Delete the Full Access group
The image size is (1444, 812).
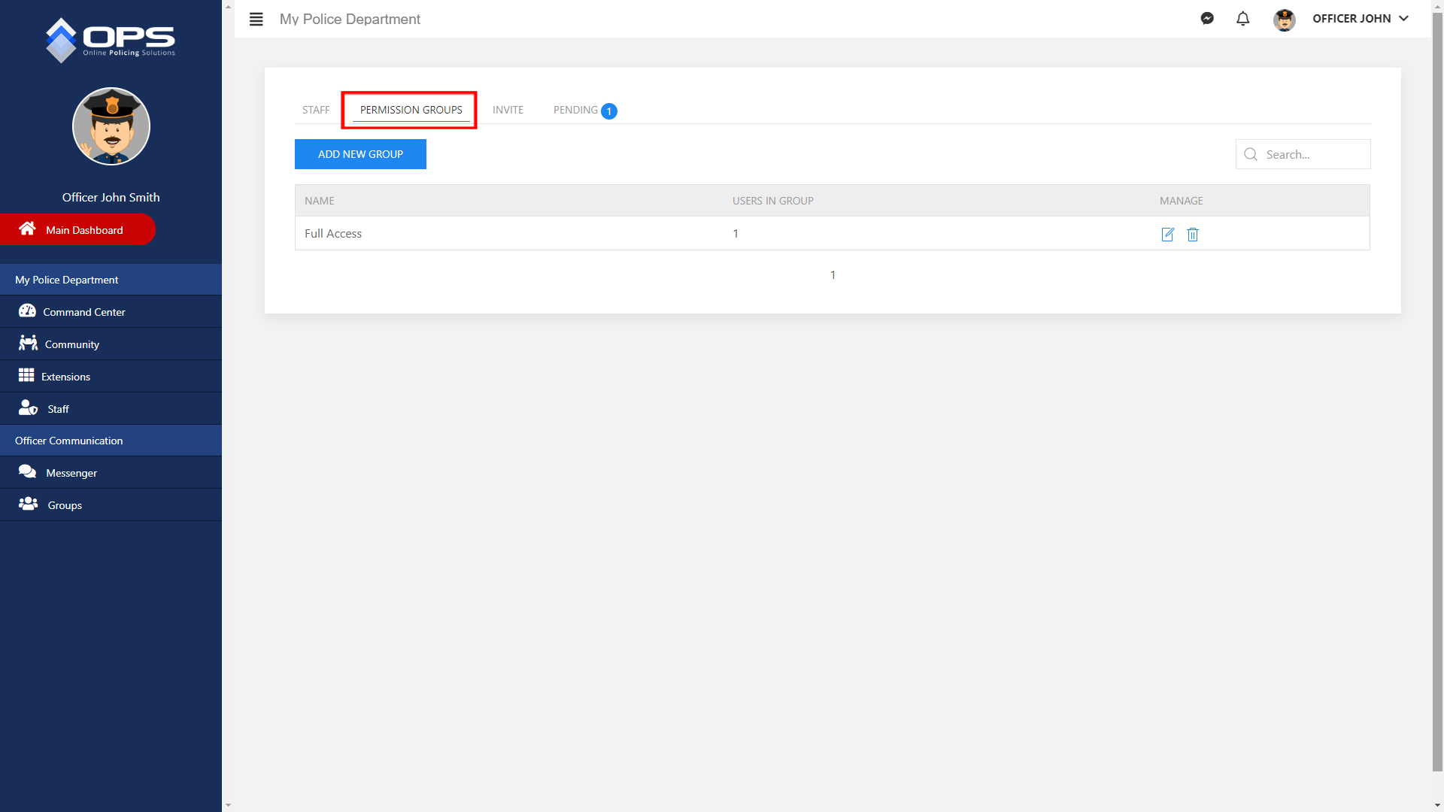pyautogui.click(x=1193, y=235)
